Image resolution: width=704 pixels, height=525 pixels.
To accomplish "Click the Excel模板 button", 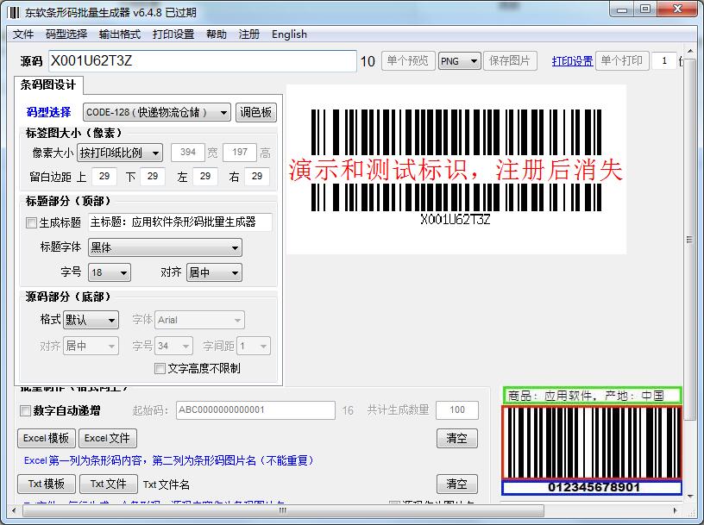I will (x=47, y=438).
